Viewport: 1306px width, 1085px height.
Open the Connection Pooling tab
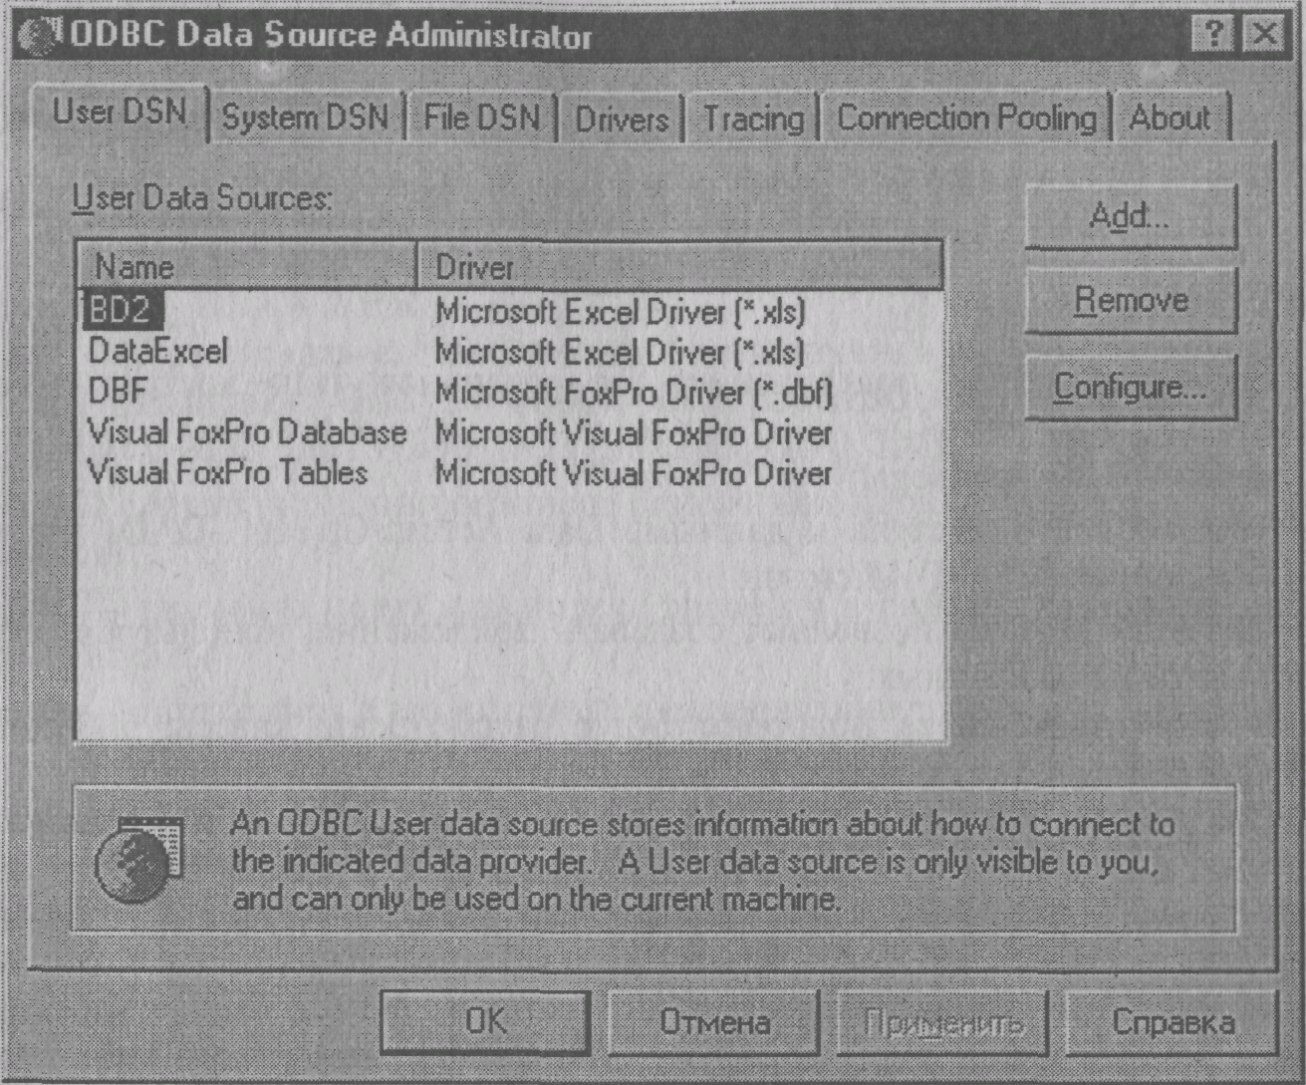click(966, 118)
